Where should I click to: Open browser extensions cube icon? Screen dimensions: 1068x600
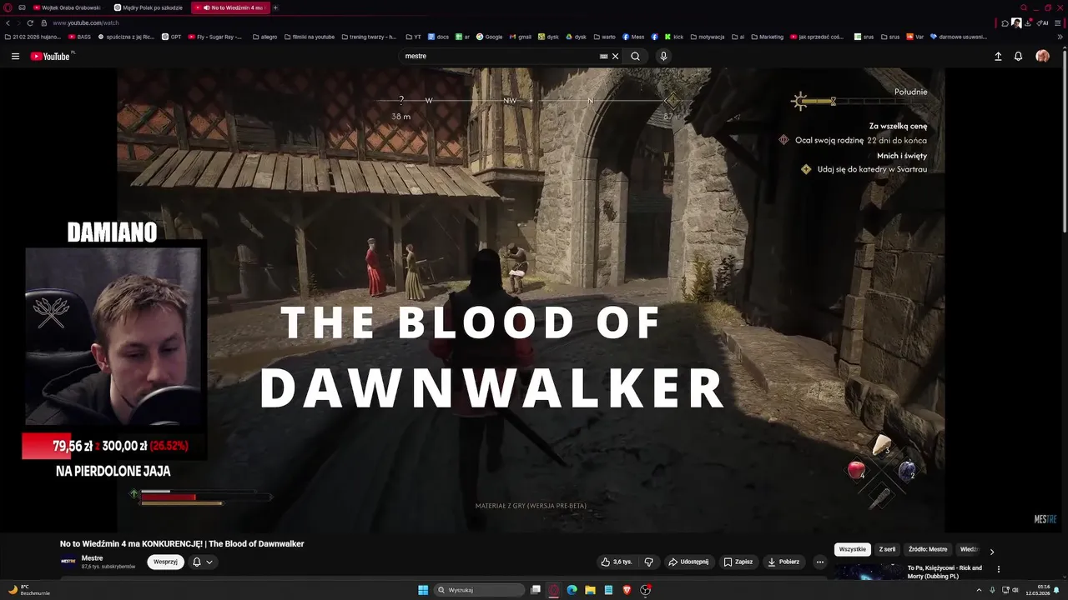click(1005, 23)
